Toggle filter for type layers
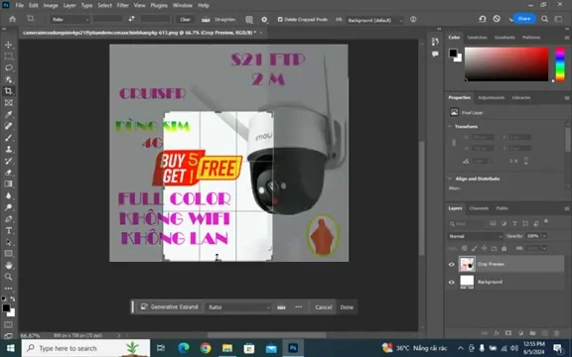Viewport: 572px width, 357px height. click(514, 223)
